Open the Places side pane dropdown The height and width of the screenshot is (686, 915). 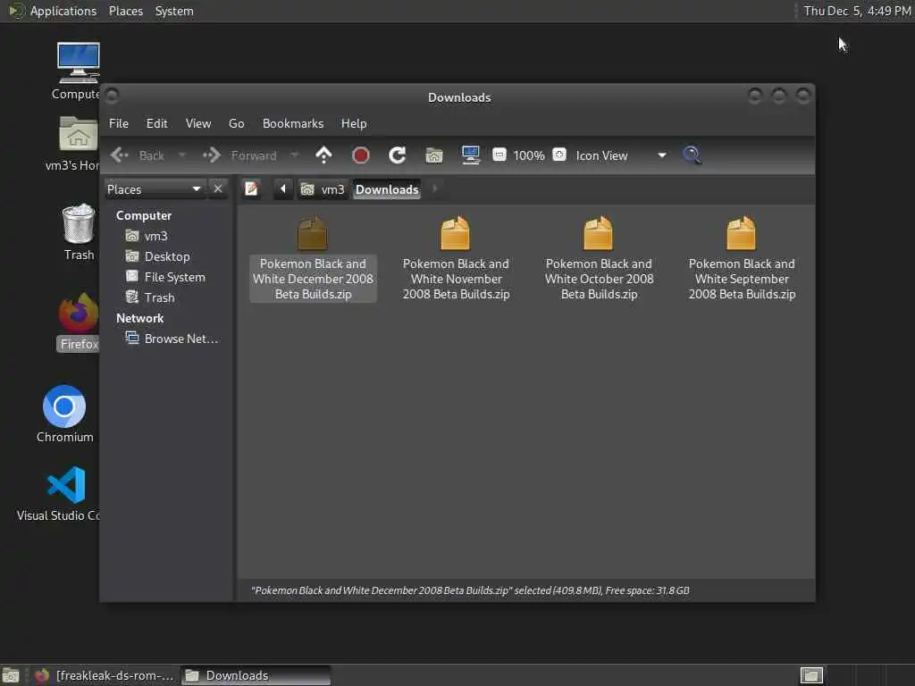[155, 189]
